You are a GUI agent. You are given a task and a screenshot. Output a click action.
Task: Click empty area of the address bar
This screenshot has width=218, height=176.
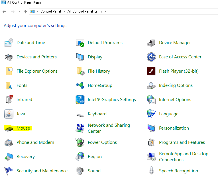click(x=160, y=12)
